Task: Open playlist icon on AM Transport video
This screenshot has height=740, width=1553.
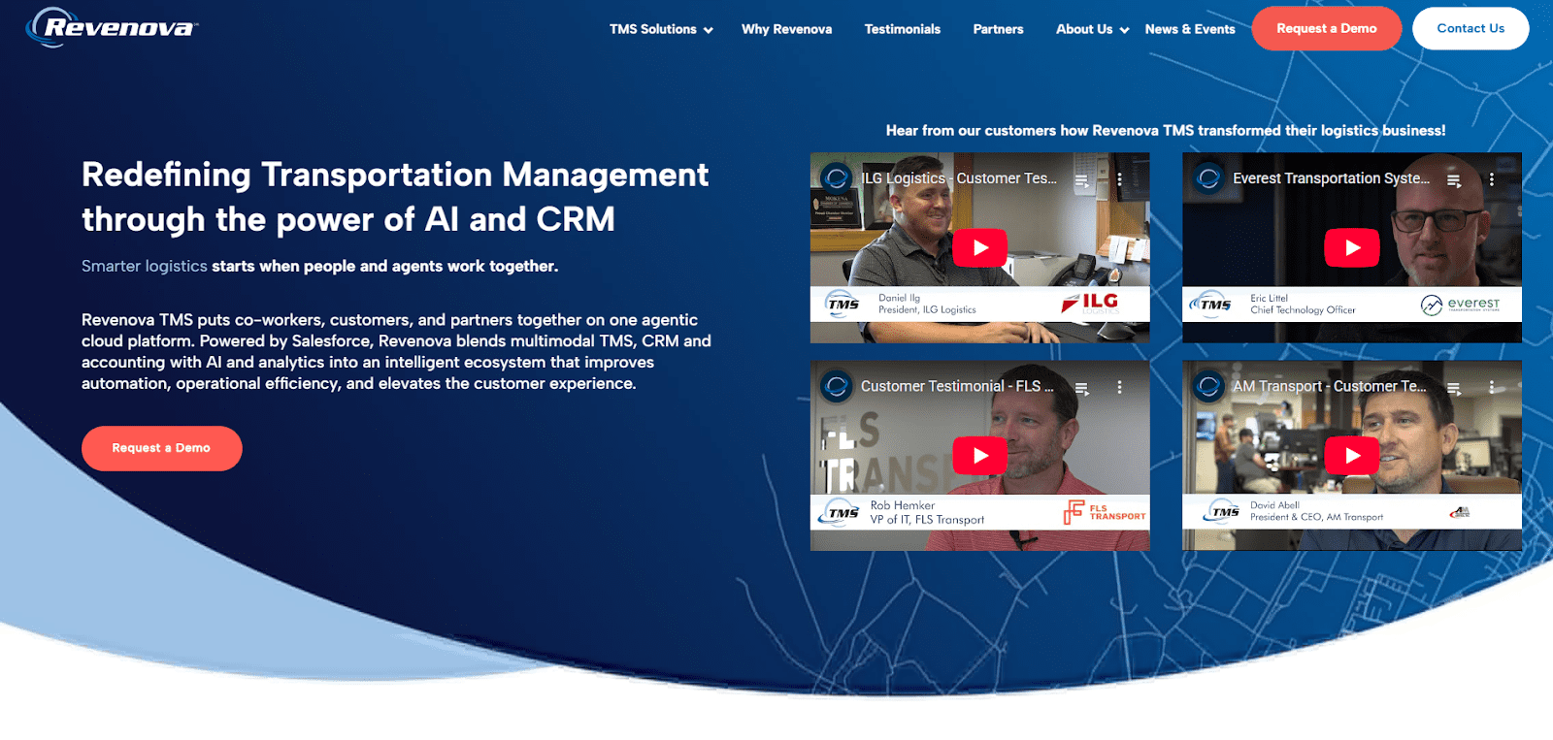Action: click(x=1454, y=387)
